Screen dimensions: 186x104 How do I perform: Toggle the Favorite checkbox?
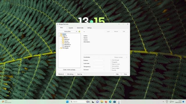pos(111,70)
